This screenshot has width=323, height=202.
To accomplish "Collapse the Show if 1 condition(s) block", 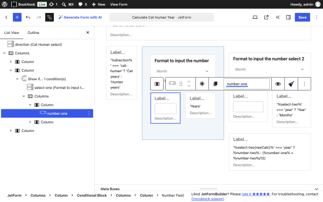I will click(x=17, y=79).
